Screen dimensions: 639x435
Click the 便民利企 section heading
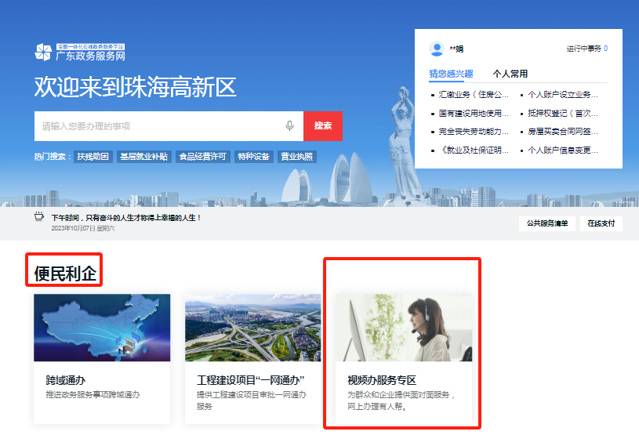[x=65, y=274]
